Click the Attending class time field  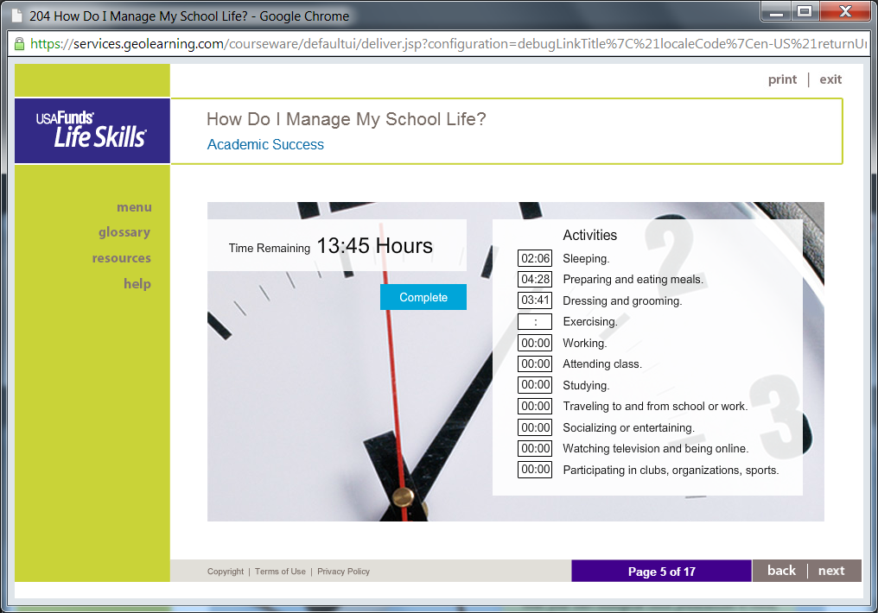coord(535,364)
